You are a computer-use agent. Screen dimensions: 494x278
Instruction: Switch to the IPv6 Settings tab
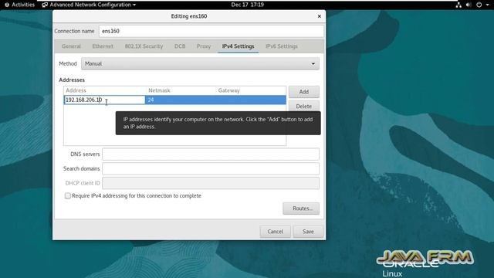coord(282,46)
